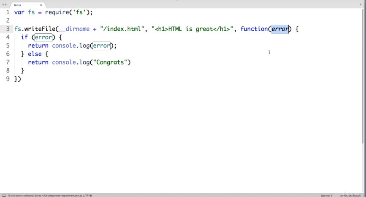Image resolution: width=366 pixels, height=197 pixels.
Task: Click line number 3 in the gutter
Action: [x=8, y=29]
